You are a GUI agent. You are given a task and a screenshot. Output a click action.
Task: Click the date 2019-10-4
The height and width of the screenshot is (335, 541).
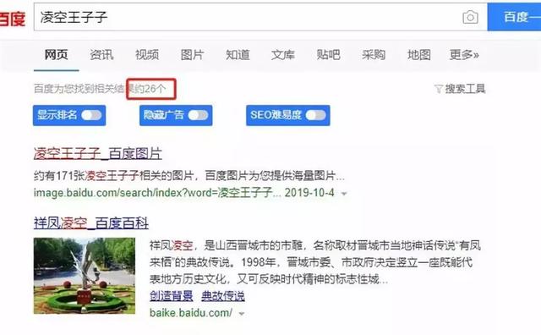[309, 193]
